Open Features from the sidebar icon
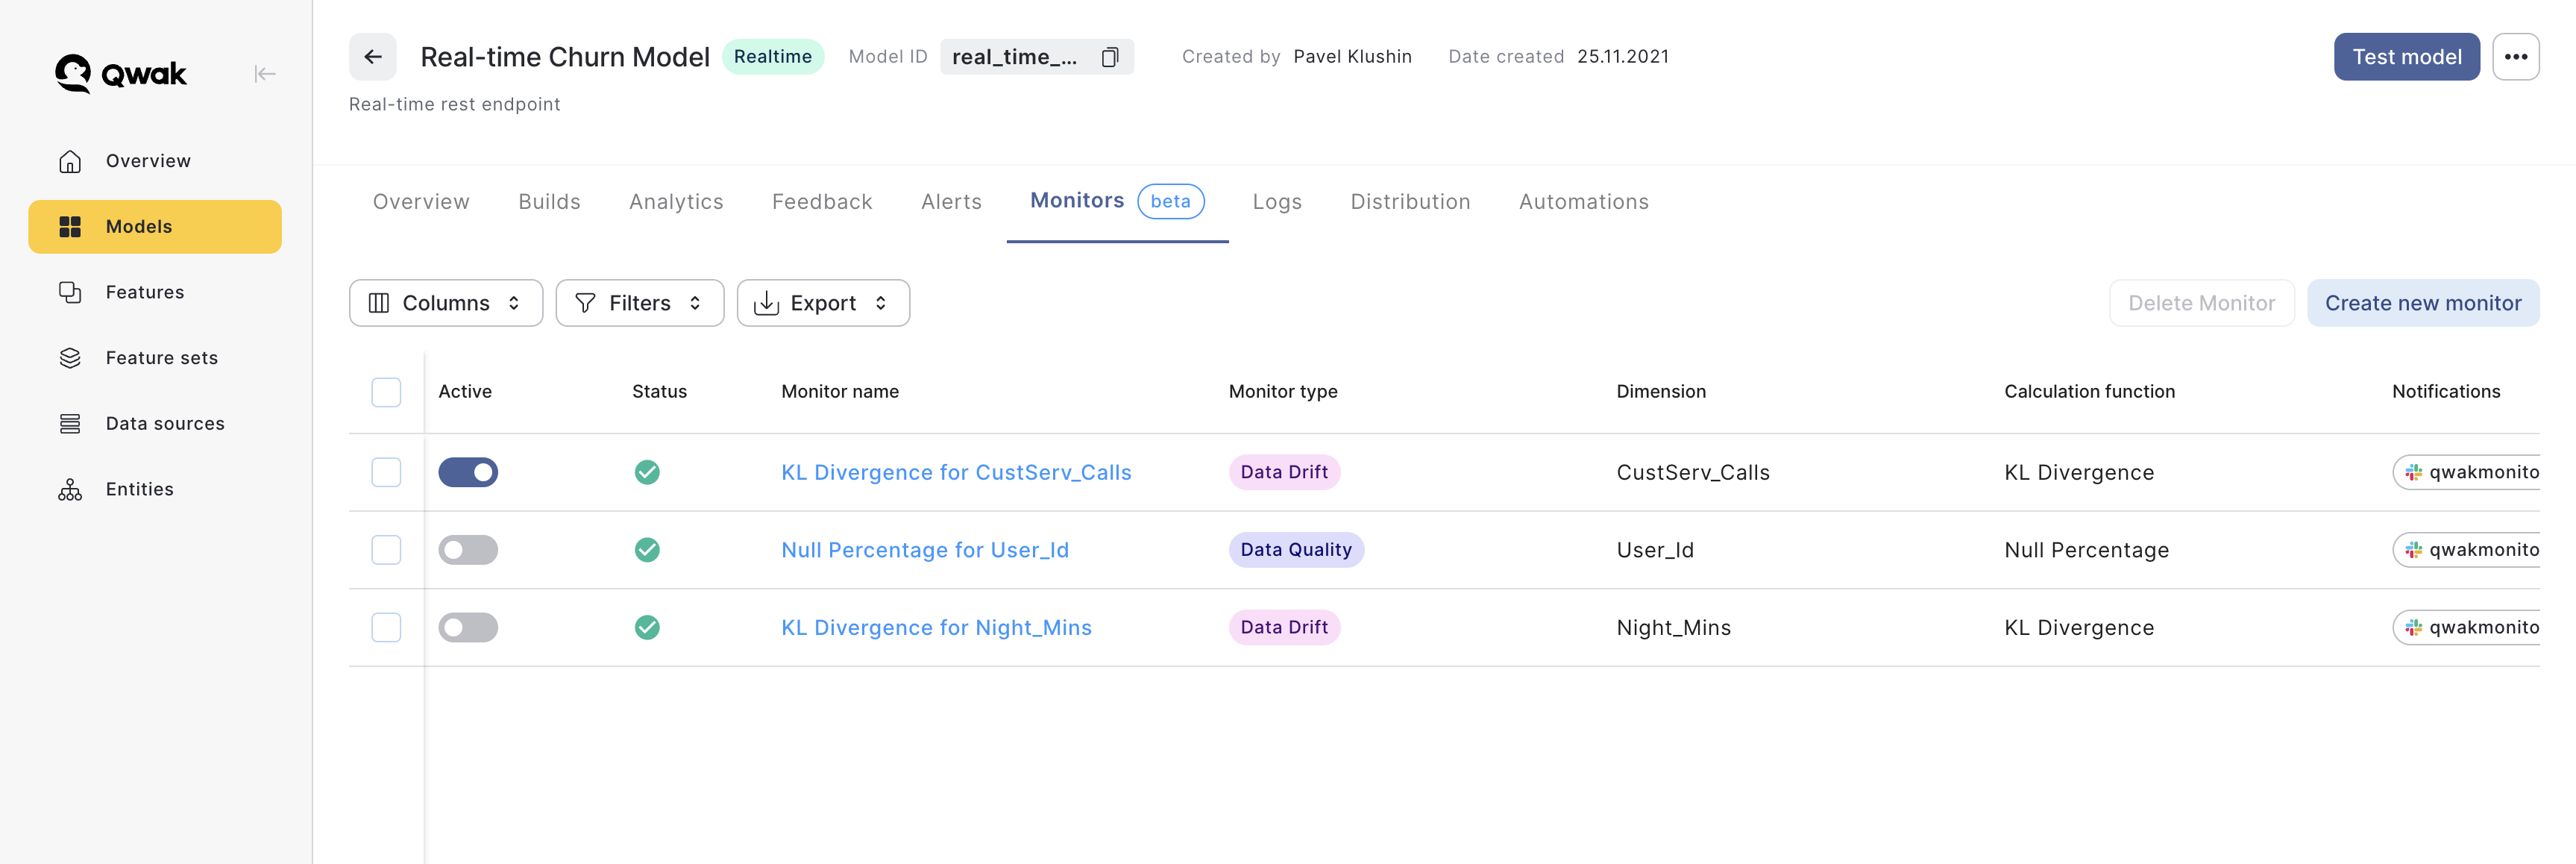 coord(70,292)
